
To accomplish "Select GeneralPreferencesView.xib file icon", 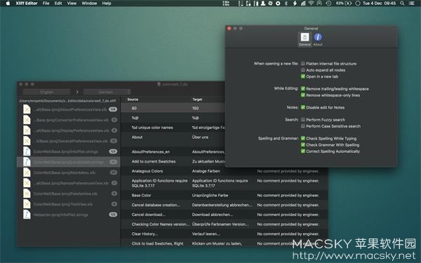I will [27, 141].
